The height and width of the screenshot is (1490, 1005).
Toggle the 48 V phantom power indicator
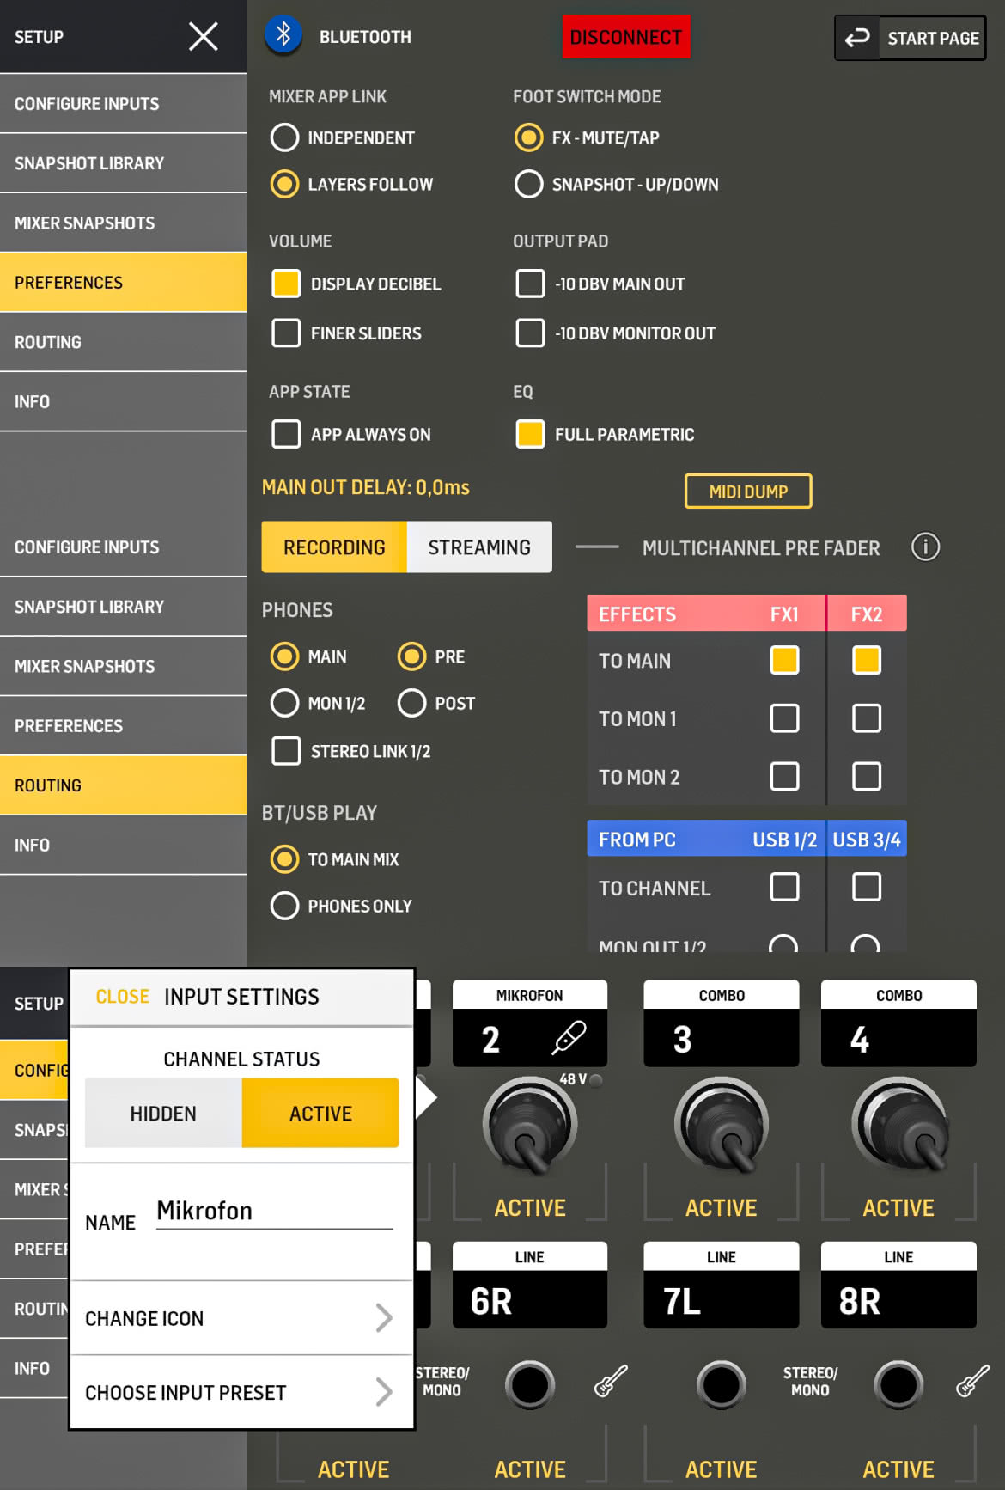[596, 1079]
